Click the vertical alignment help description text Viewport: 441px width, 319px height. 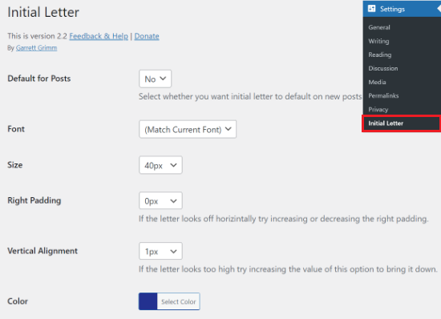[x=288, y=269]
